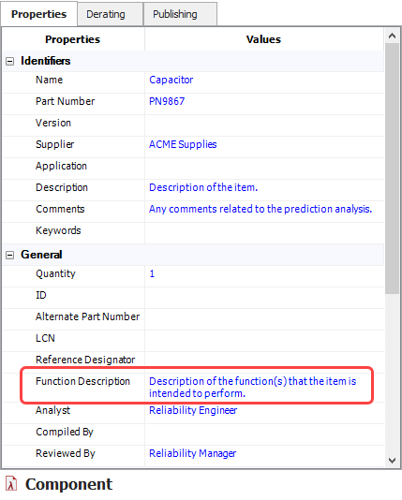This screenshot has width=402, height=500.
Task: Collapse the General section
Action: pos(10,255)
